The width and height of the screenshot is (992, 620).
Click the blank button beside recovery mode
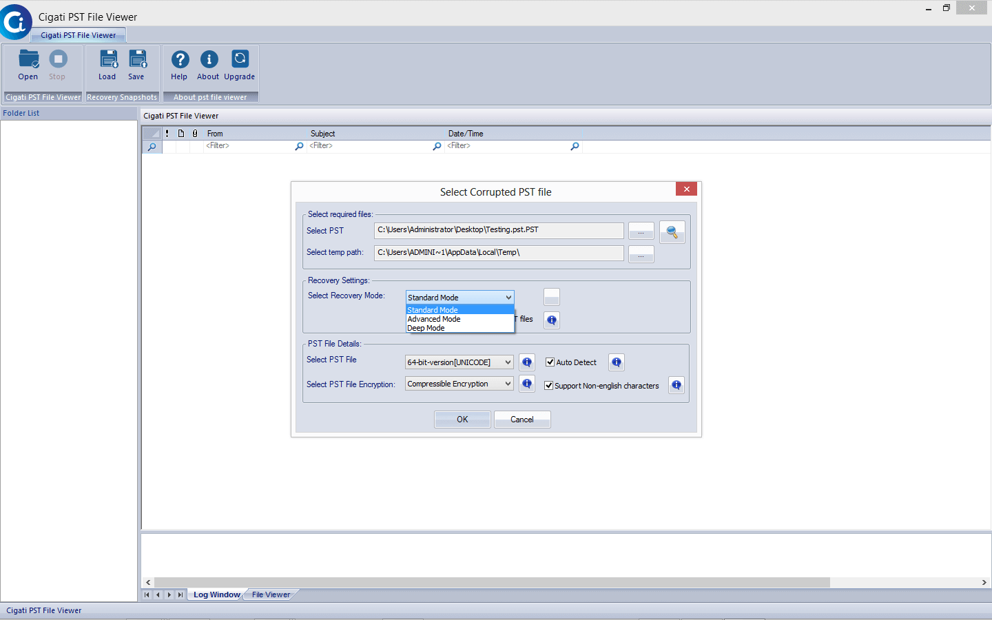552,297
